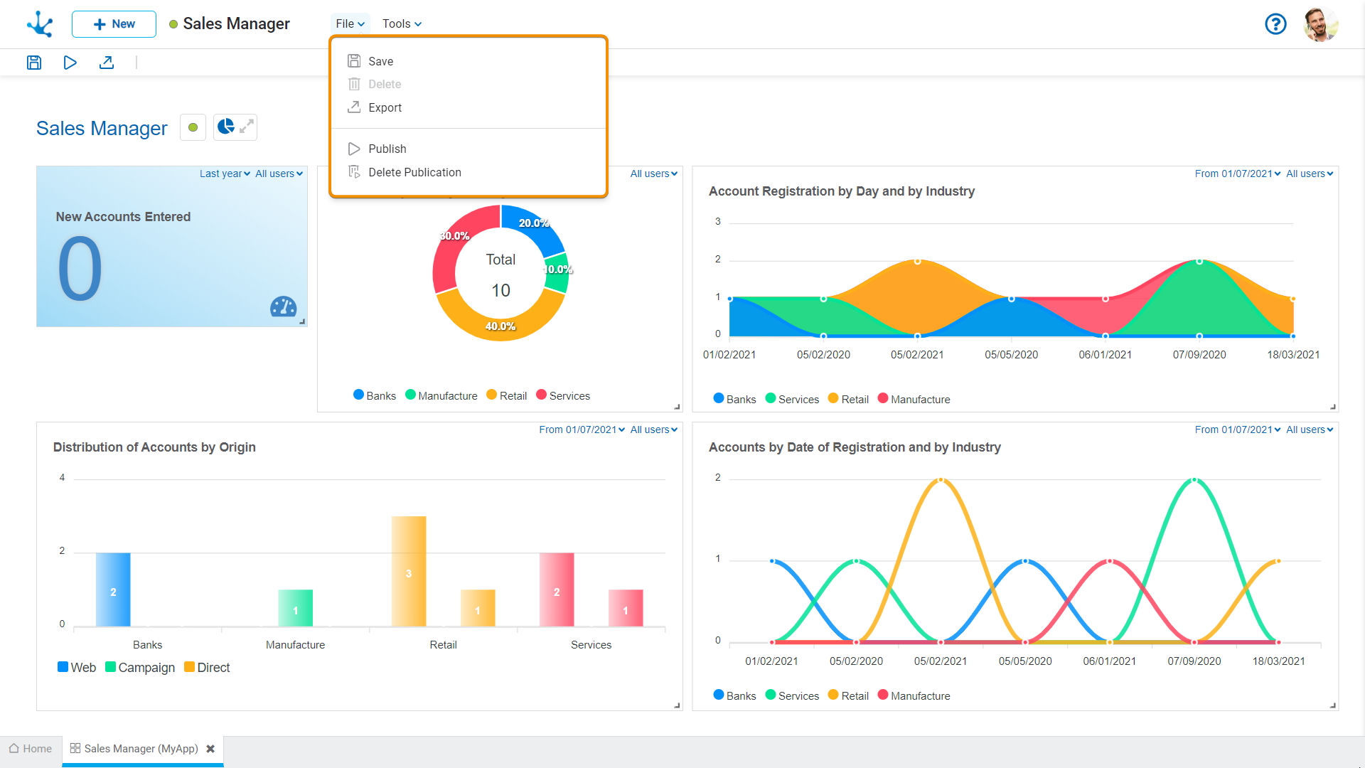Toggle Banks legend in Account Registration by Day chart
The height and width of the screenshot is (768, 1365).
pos(734,399)
